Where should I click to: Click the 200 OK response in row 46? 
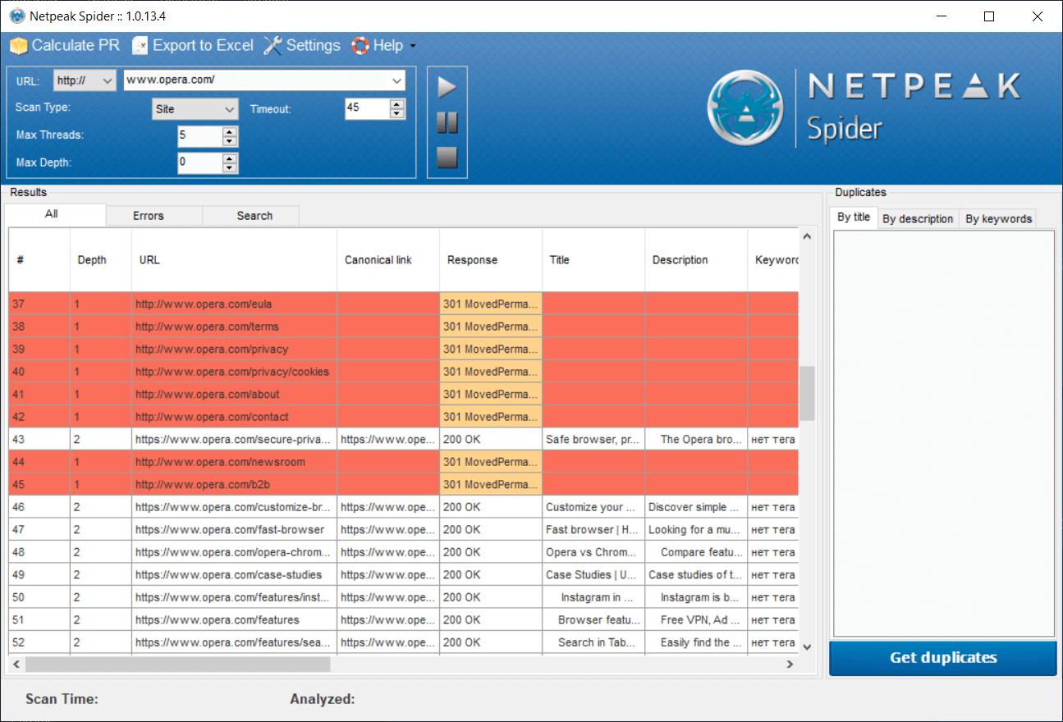(491, 507)
